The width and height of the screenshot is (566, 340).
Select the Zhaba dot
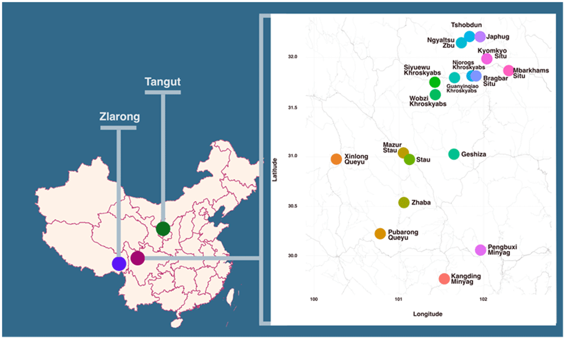pyautogui.click(x=404, y=202)
